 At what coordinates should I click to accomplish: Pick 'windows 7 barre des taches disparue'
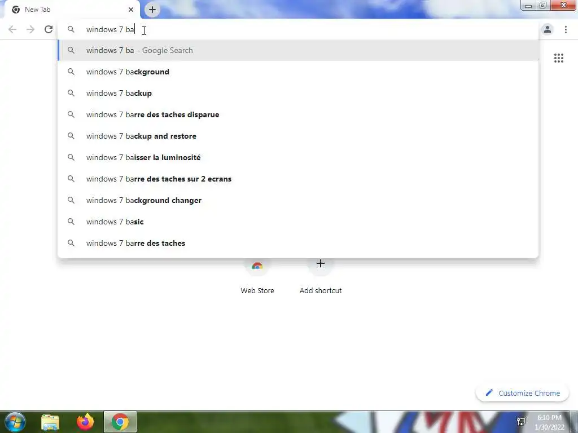point(298,114)
